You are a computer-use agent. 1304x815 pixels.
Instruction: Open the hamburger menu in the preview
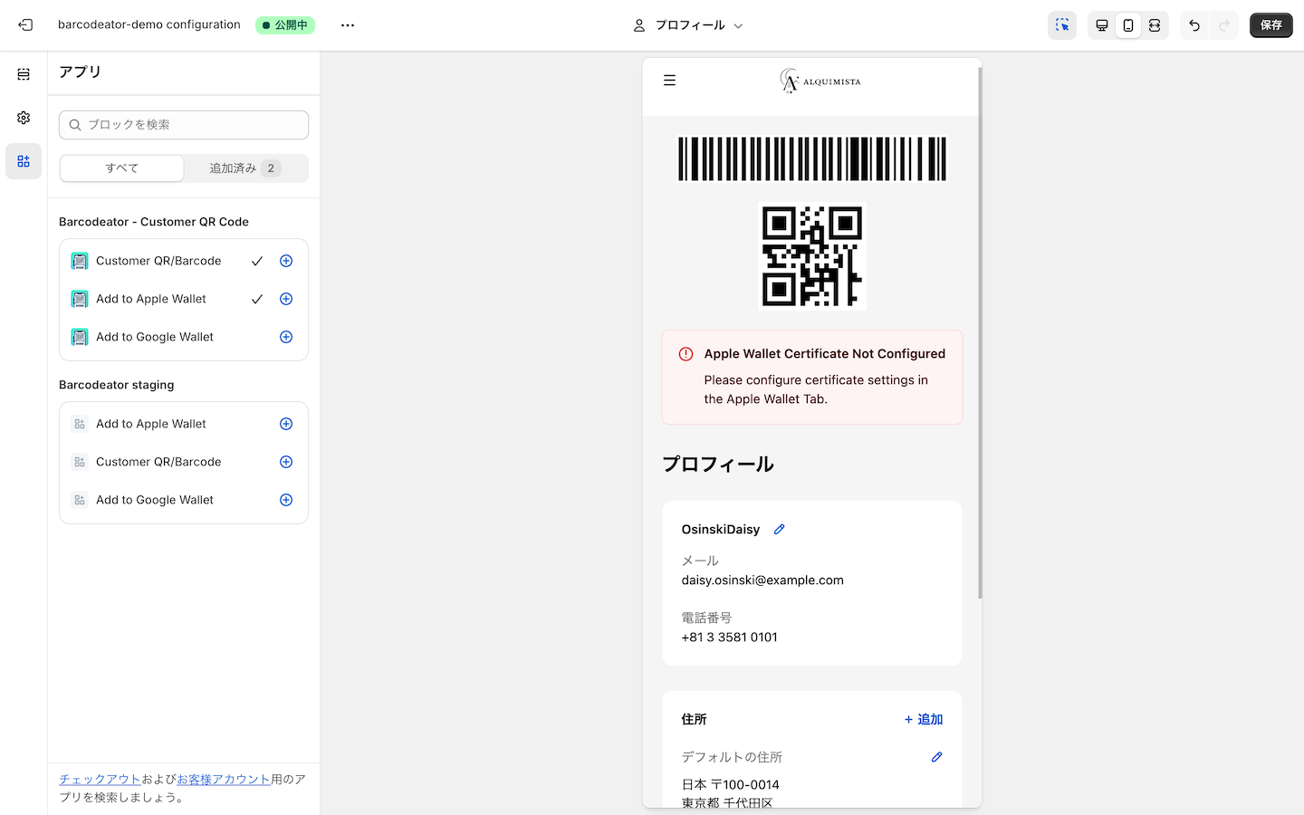669,81
